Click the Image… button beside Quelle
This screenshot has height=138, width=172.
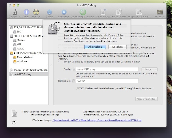pyautogui.click(x=150, y=69)
